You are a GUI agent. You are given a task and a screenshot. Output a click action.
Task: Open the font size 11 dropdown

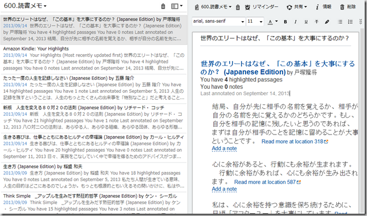click(255, 22)
